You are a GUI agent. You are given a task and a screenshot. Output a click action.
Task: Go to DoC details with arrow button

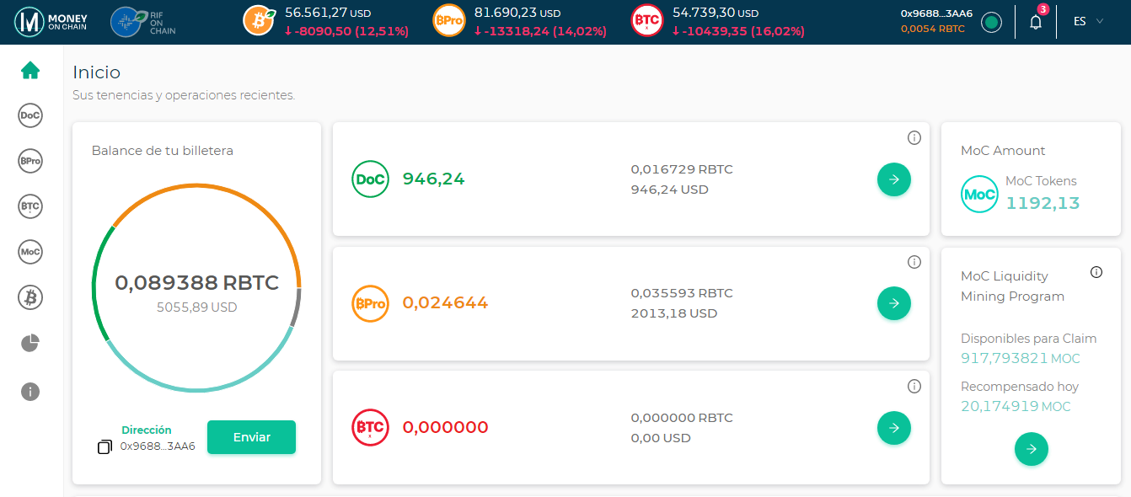click(x=894, y=179)
